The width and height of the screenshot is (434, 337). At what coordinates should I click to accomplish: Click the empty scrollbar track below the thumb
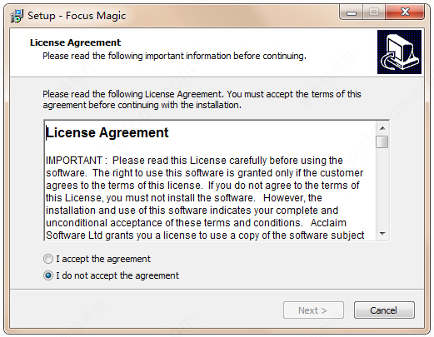[382, 188]
